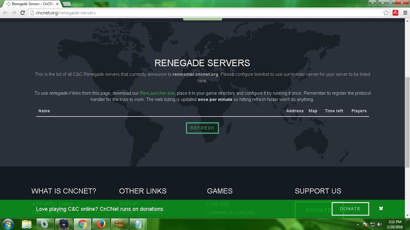Open Firefox from the taskbar

click(x=101, y=224)
